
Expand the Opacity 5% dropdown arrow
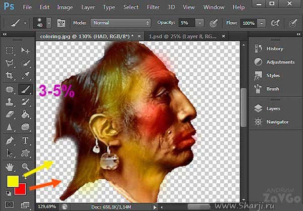coord(200,23)
